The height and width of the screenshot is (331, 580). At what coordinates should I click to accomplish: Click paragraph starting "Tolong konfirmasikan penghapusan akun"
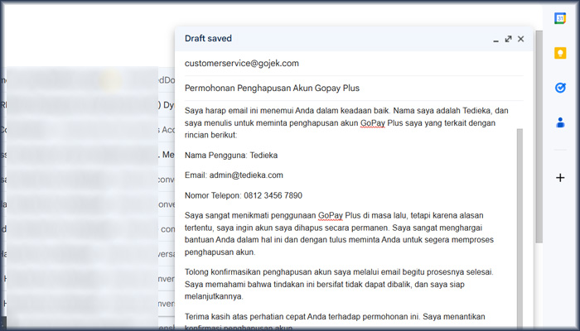(x=339, y=284)
